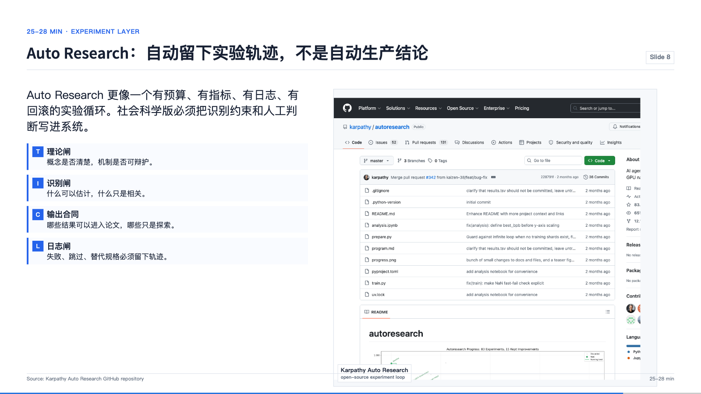Open the Open Source dropdown menu
Image resolution: width=701 pixels, height=394 pixels.
(462, 108)
